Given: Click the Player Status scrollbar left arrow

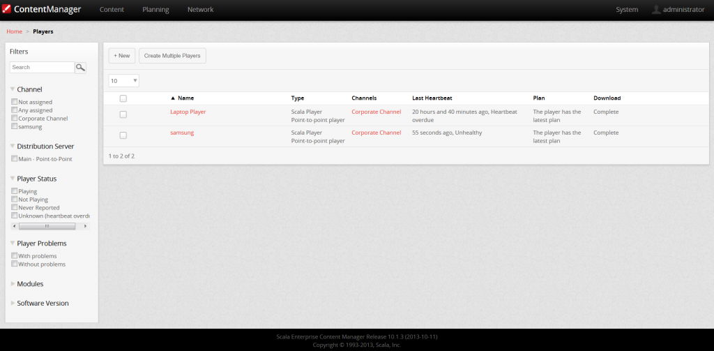Looking at the screenshot, I should click(x=15, y=226).
